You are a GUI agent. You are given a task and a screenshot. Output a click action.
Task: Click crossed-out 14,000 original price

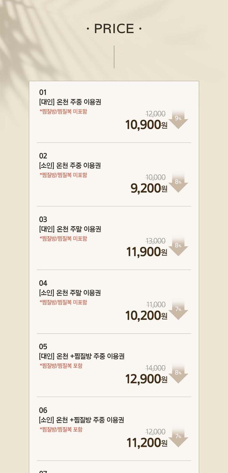(155, 368)
